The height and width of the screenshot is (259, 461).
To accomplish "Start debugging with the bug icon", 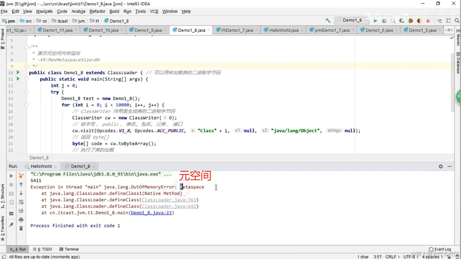I will pyautogui.click(x=384, y=21).
